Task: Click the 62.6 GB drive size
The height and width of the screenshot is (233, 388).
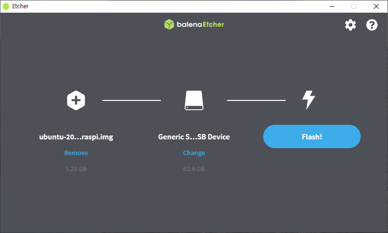Action: 194,169
